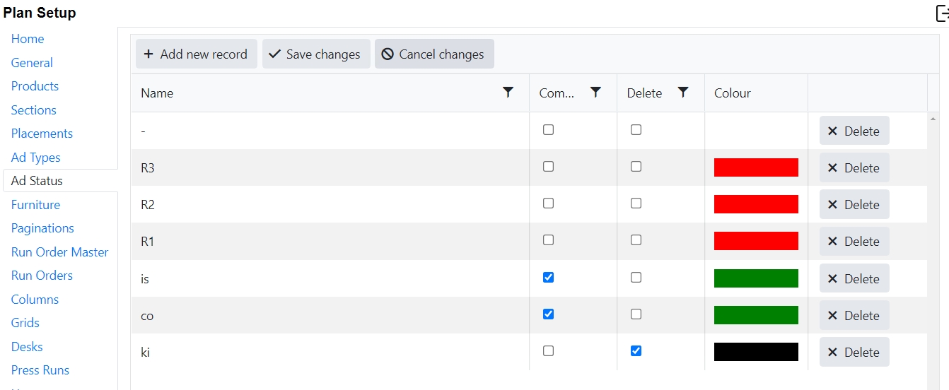Image resolution: width=949 pixels, height=390 pixels.
Task: Tick the Delete checkbox for row co
Action: pyautogui.click(x=636, y=314)
